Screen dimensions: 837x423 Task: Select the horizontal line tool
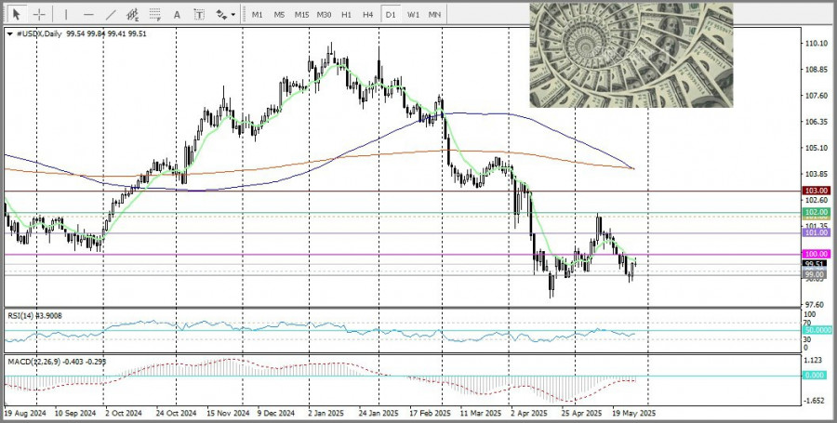pyautogui.click(x=88, y=14)
